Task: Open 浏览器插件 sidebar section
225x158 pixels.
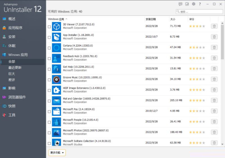Action: [x=17, y=97]
